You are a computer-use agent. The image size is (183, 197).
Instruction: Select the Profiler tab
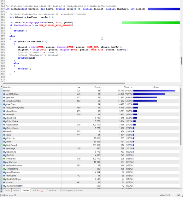26,190
